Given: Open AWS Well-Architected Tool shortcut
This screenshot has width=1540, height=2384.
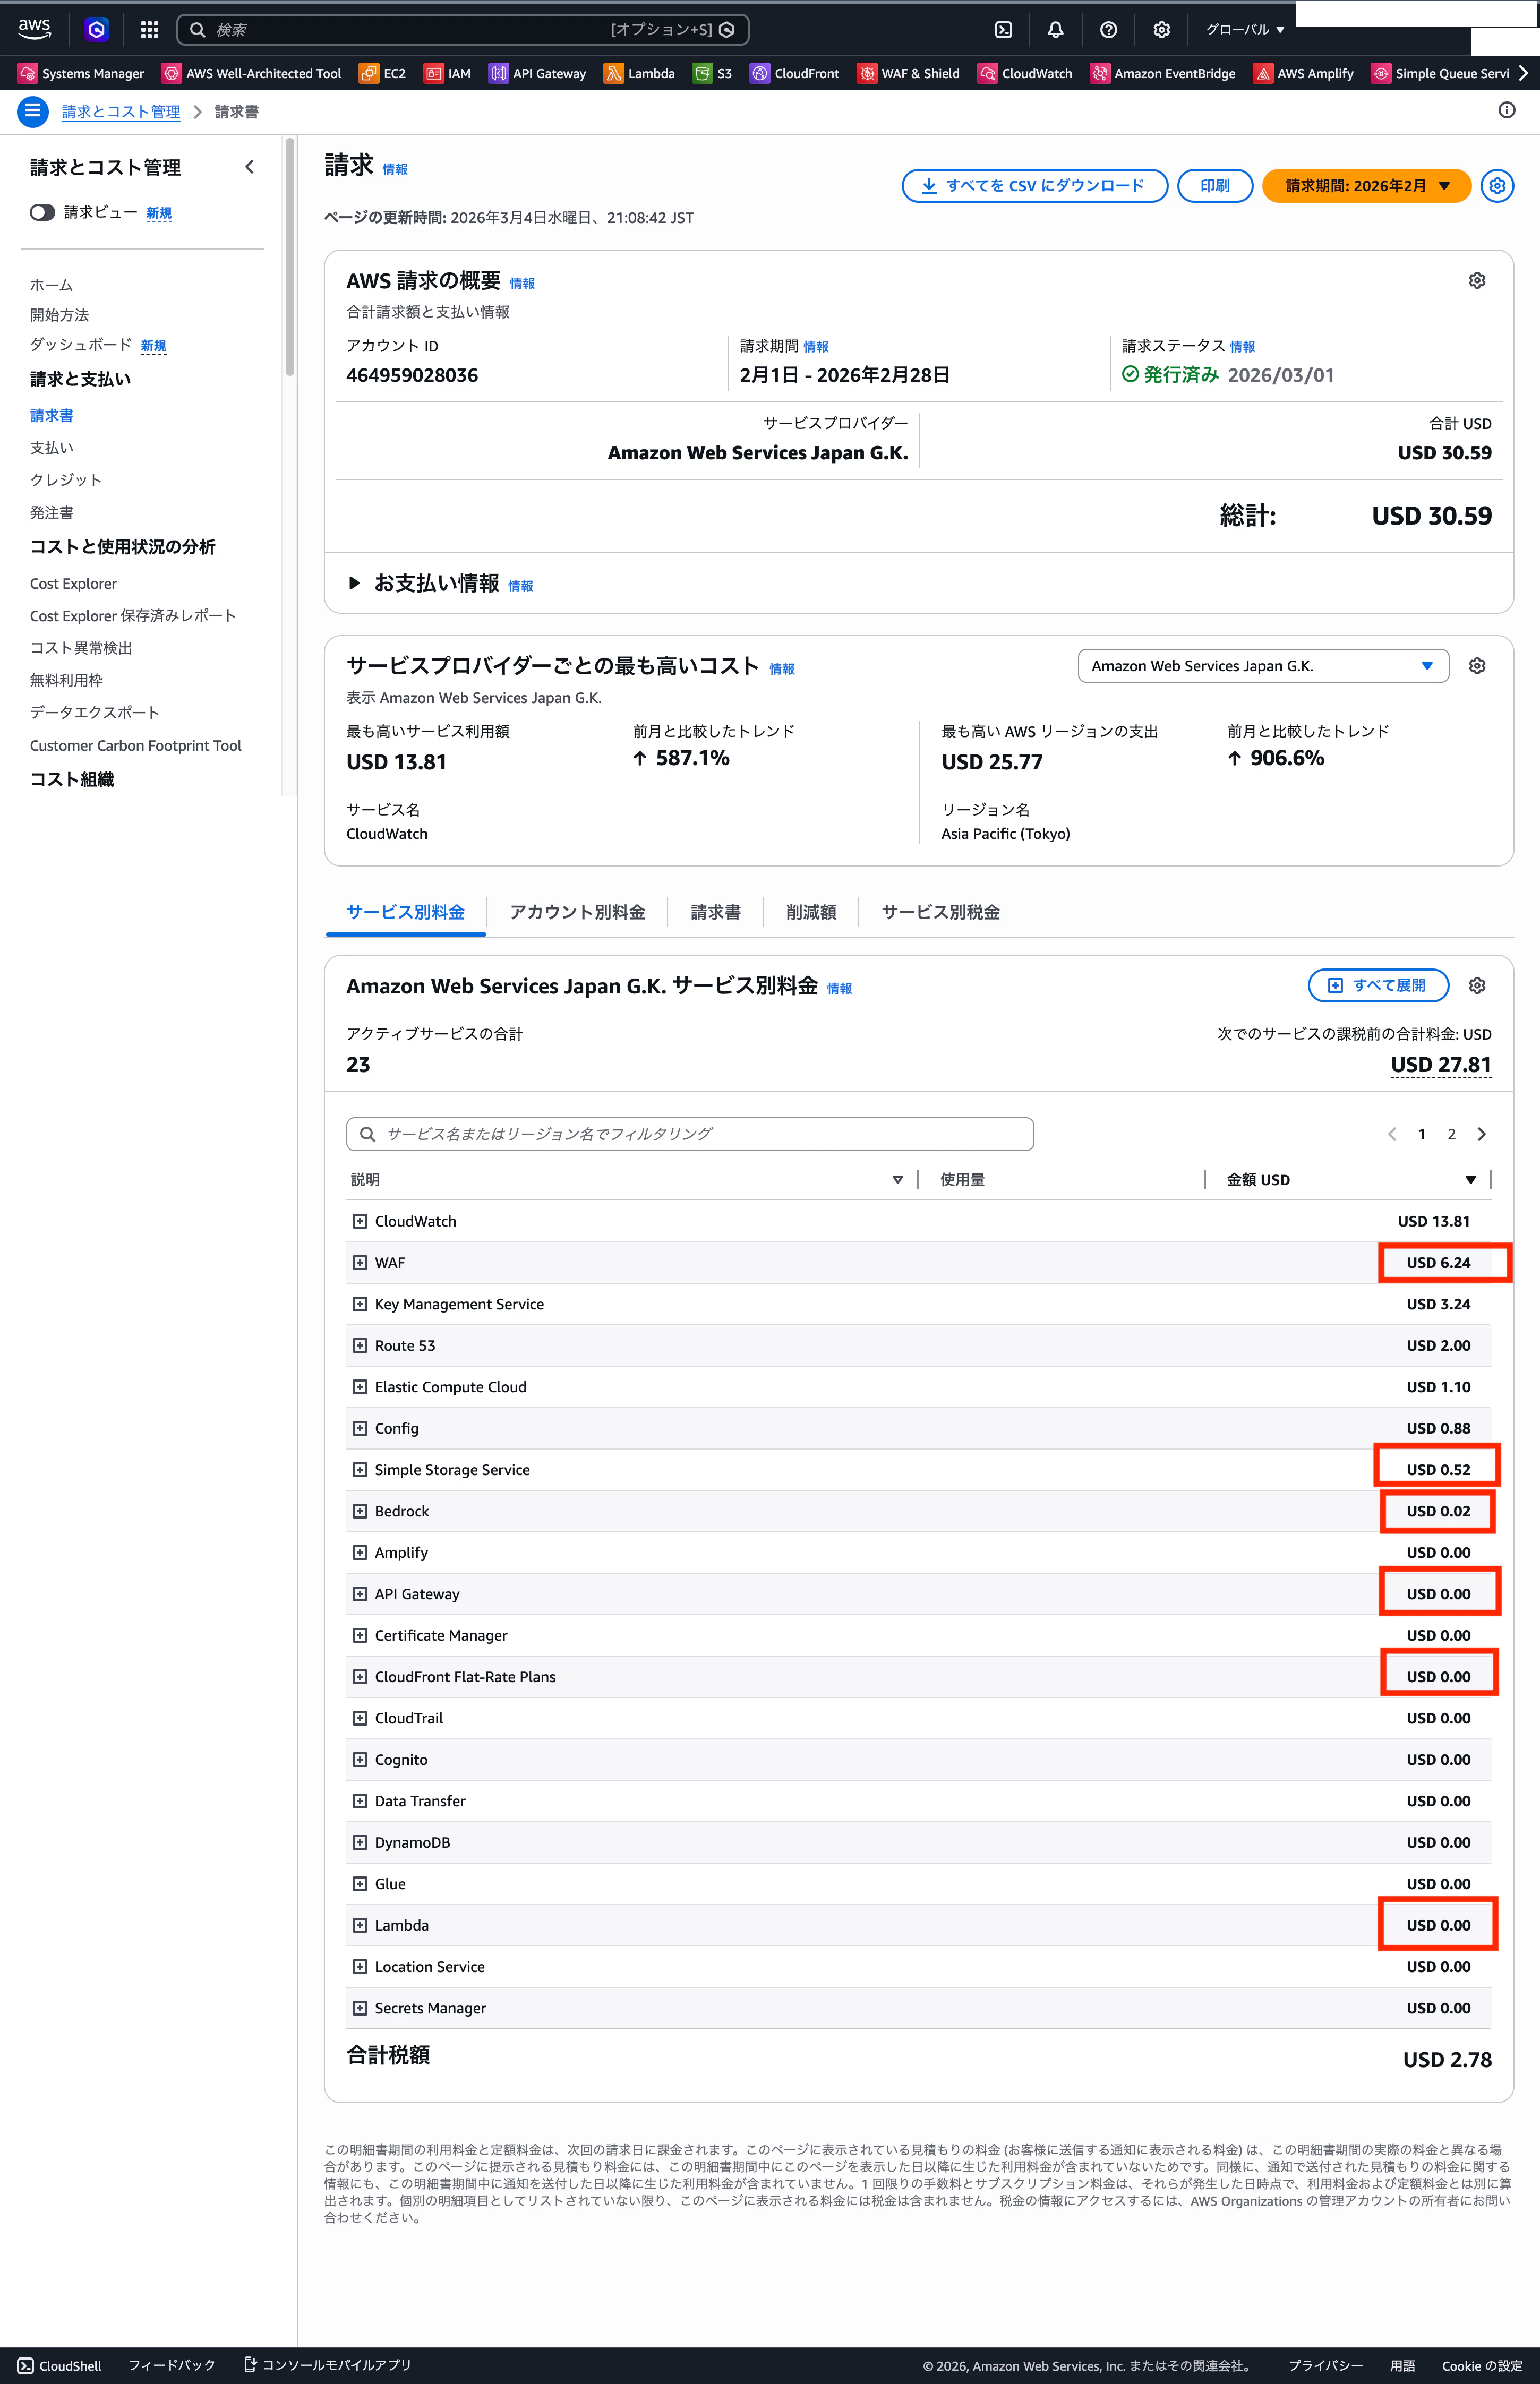Looking at the screenshot, I should click(x=252, y=73).
